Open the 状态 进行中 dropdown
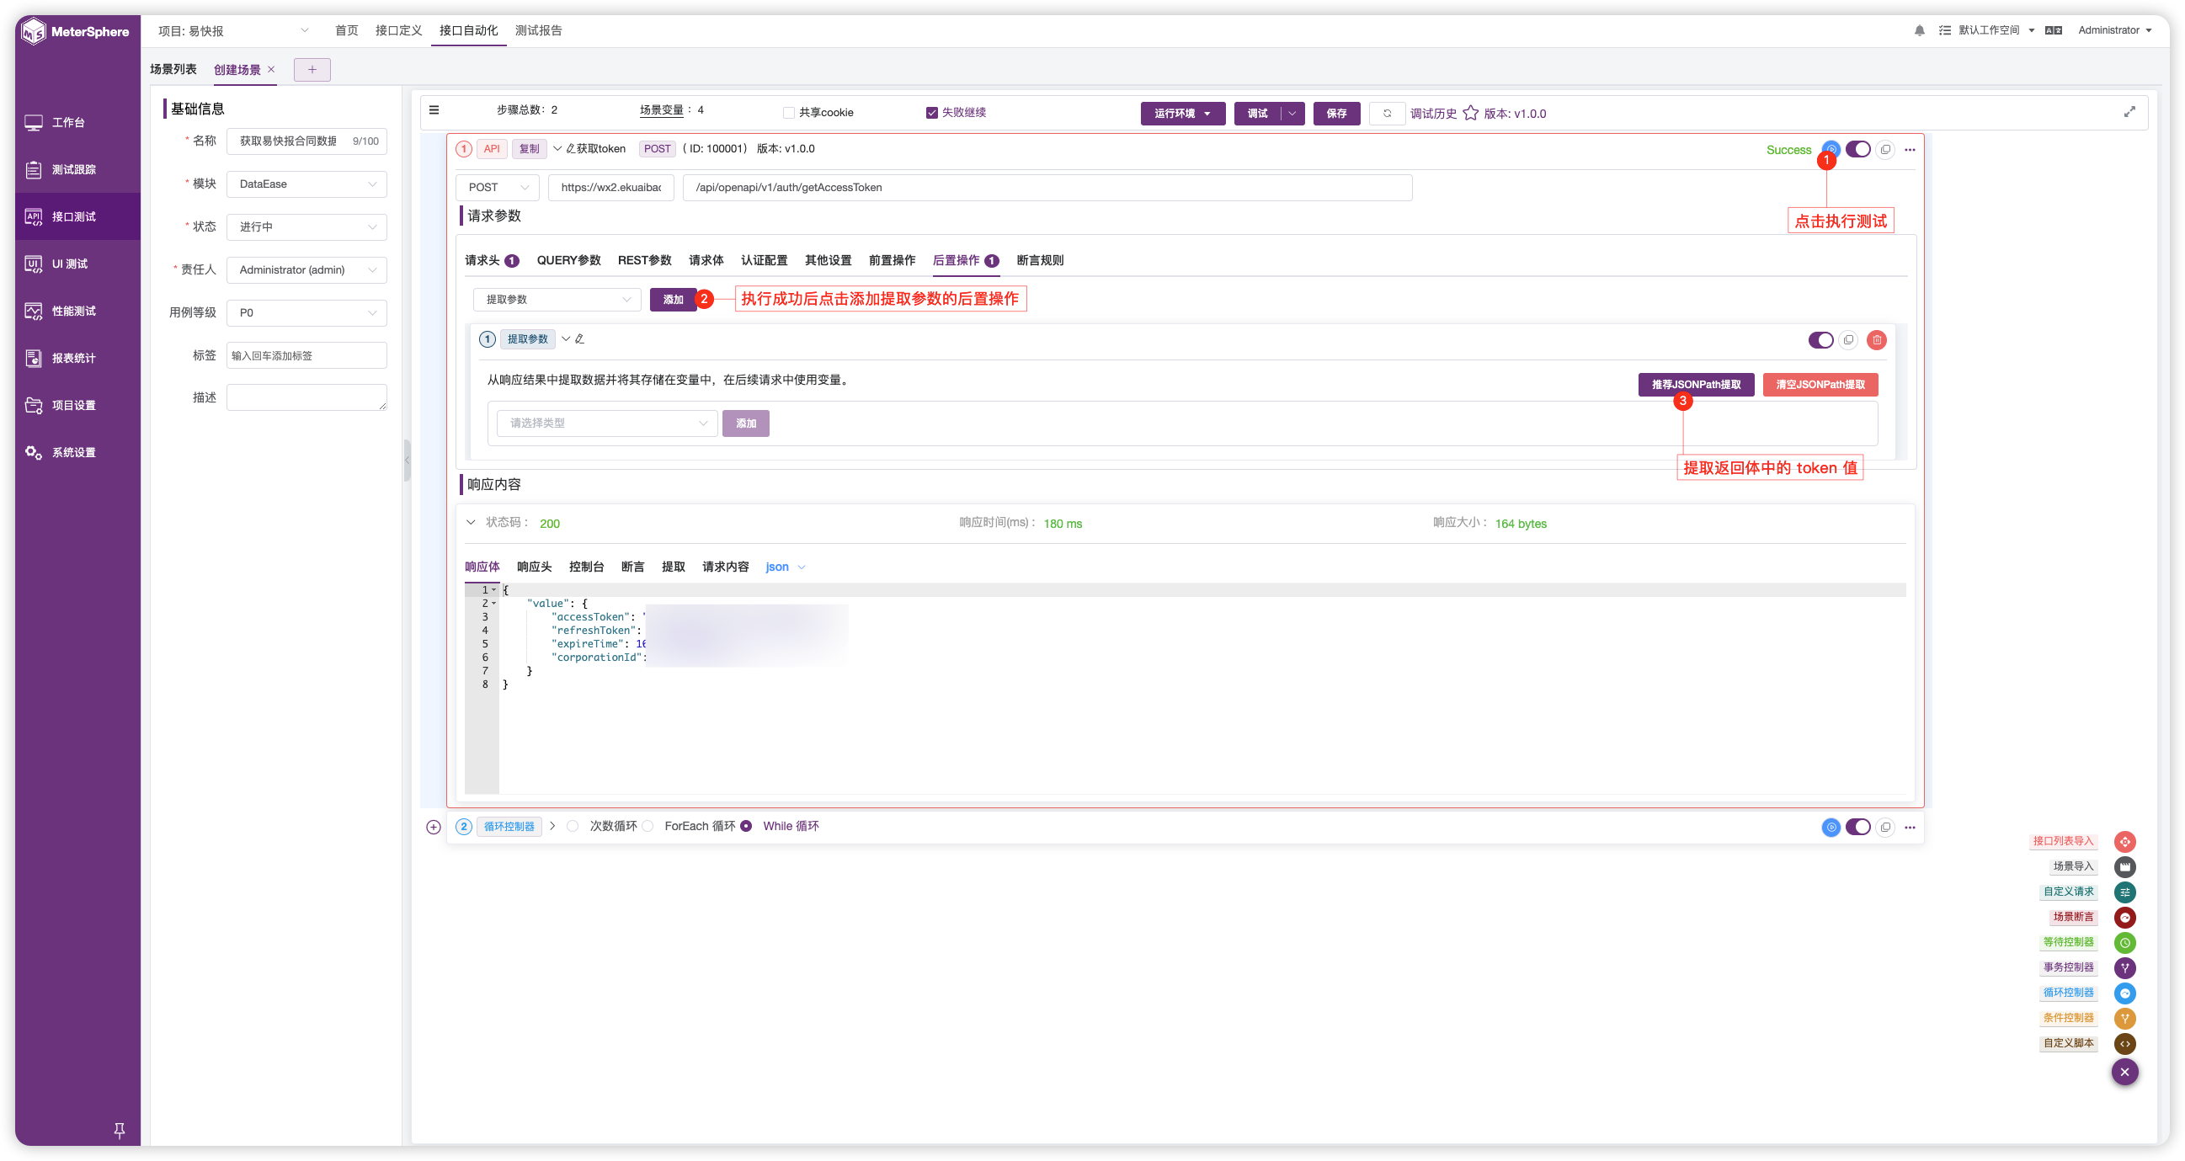 click(306, 226)
